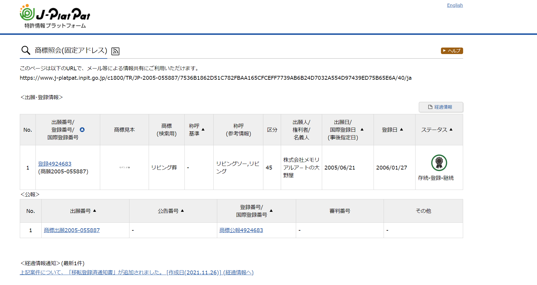Switch language to English

455,5
